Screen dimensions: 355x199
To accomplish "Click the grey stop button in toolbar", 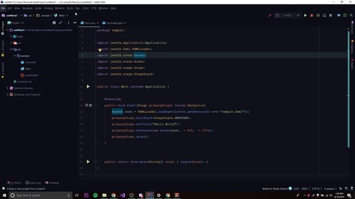I will (x=331, y=15).
